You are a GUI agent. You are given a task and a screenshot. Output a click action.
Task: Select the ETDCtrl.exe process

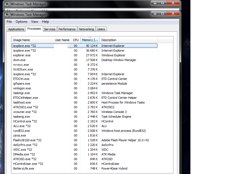[x=84, y=79]
